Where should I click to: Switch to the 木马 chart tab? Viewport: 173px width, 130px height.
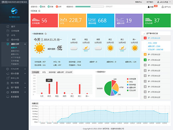coord(44,72)
